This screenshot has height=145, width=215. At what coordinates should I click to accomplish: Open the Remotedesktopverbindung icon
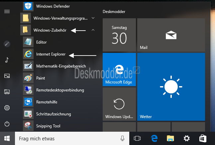pyautogui.click(x=28, y=90)
